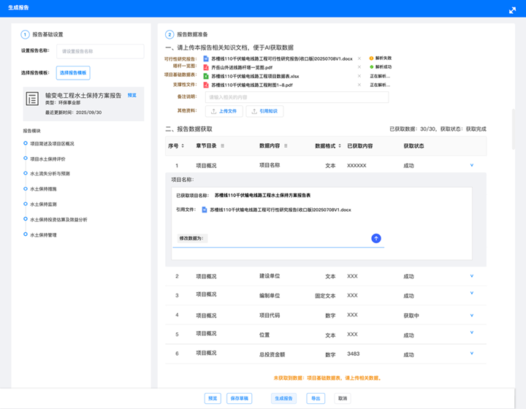Screen dimensions: 526x409
Task: Click the fullscreen expand icon in header
Action: (x=512, y=10)
